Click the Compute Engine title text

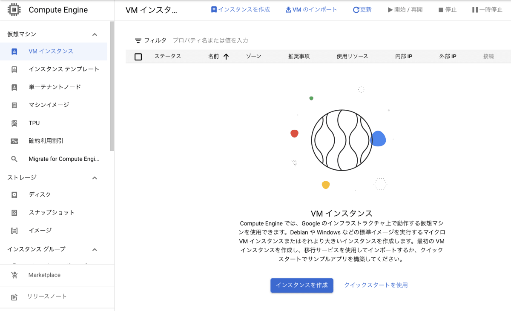coord(58,10)
